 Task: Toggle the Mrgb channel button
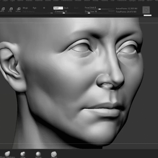25,8
